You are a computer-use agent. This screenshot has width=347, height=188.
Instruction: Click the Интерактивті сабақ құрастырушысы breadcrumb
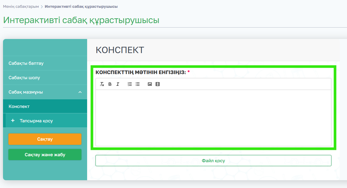click(x=81, y=7)
